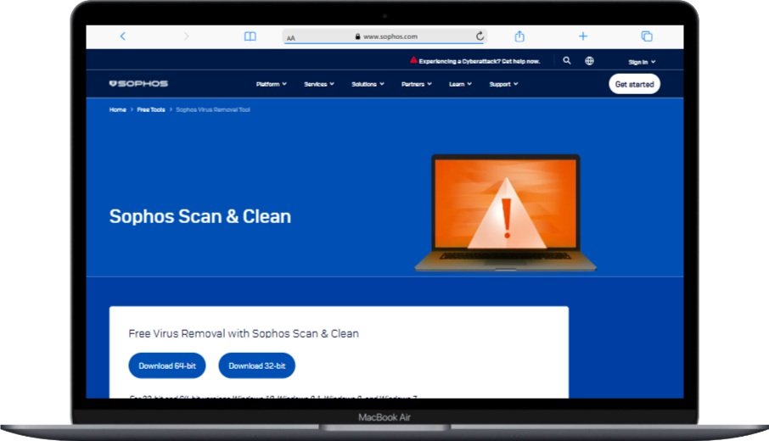Click the www.sophos.com address field
The height and width of the screenshot is (441, 769).
tap(385, 36)
